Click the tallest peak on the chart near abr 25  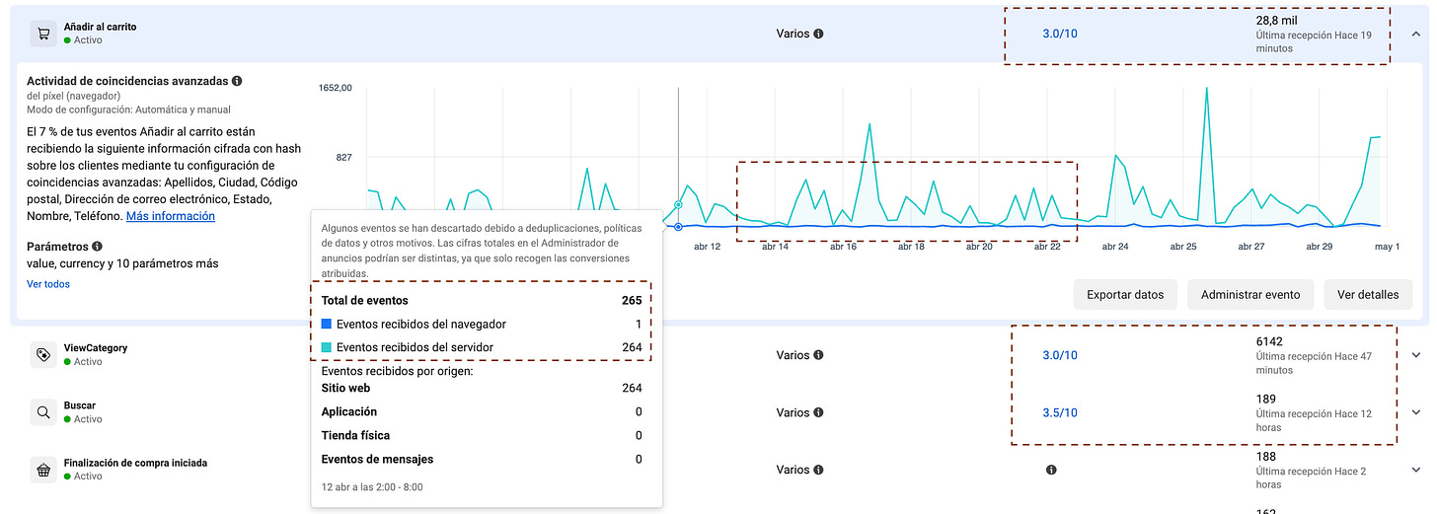[1206, 89]
